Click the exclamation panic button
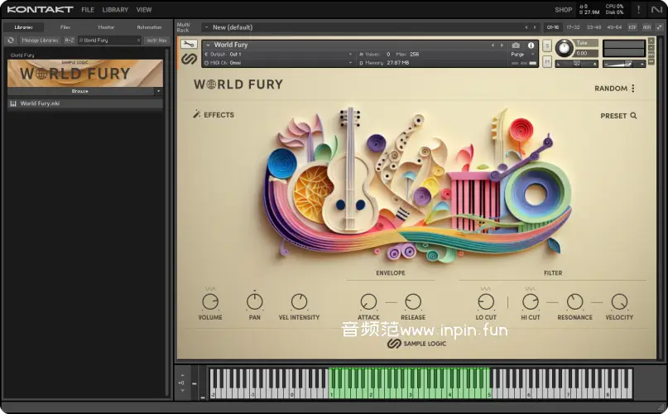 (638, 10)
